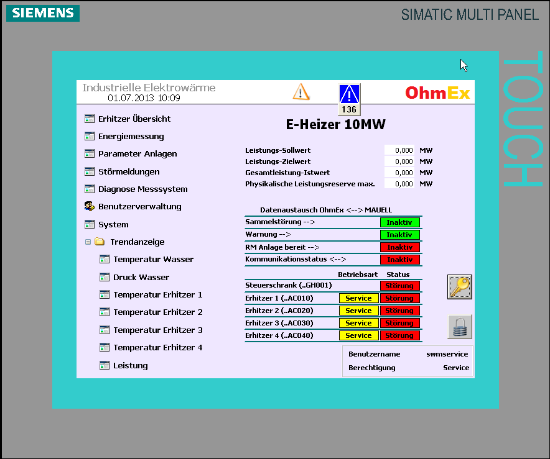The width and height of the screenshot is (550, 459).
Task: Click the Datenaustausch OhmEx <--> MAUELL header
Action: [326, 210]
